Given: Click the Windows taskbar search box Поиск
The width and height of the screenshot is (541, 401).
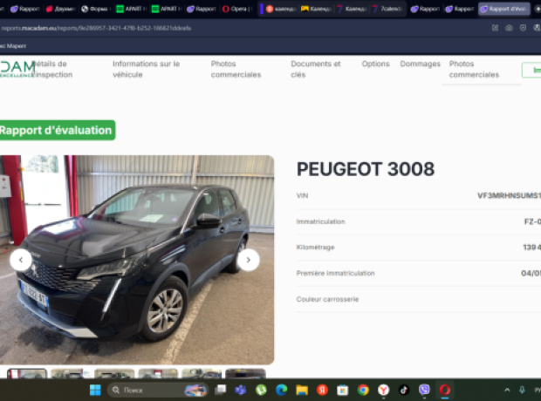Looking at the screenshot, I should point(158,390).
